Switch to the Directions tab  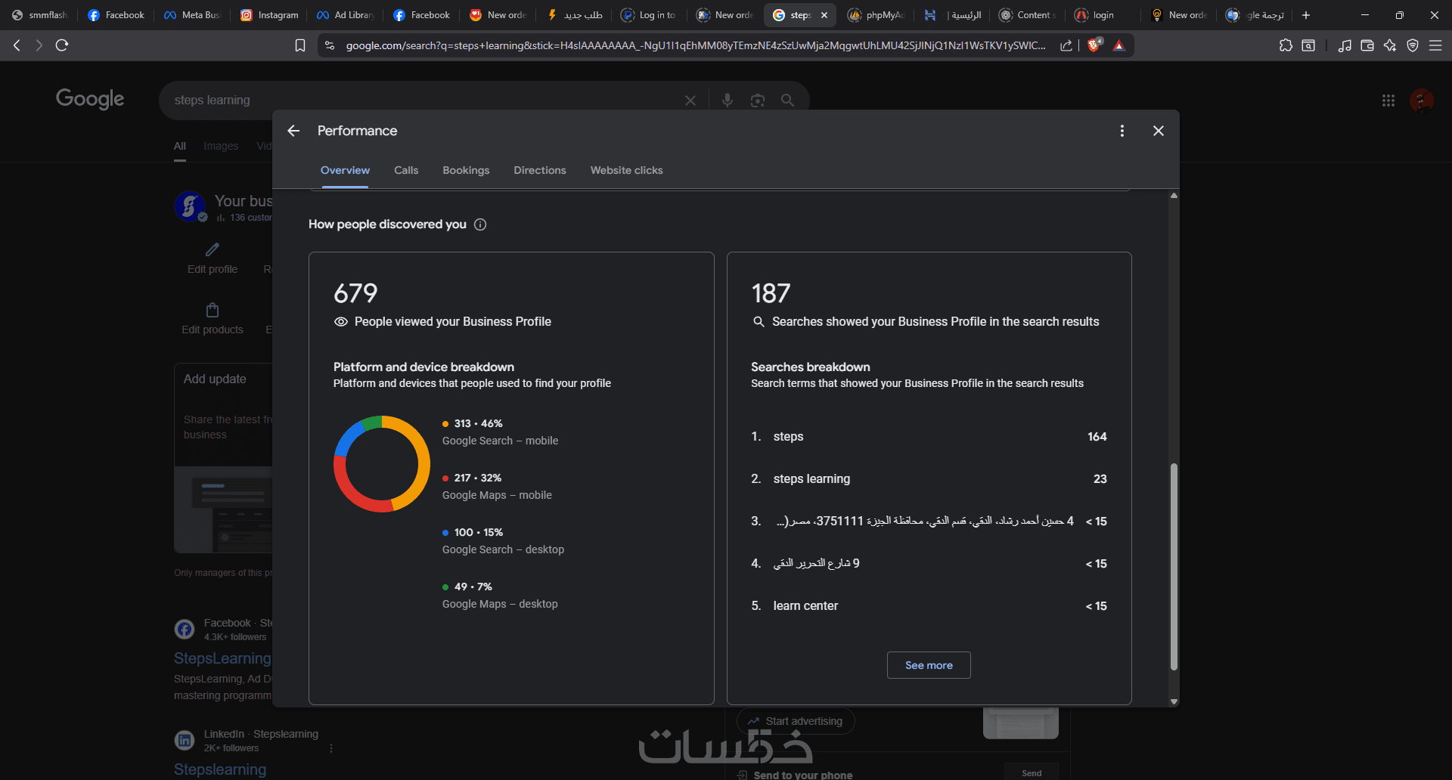(540, 171)
